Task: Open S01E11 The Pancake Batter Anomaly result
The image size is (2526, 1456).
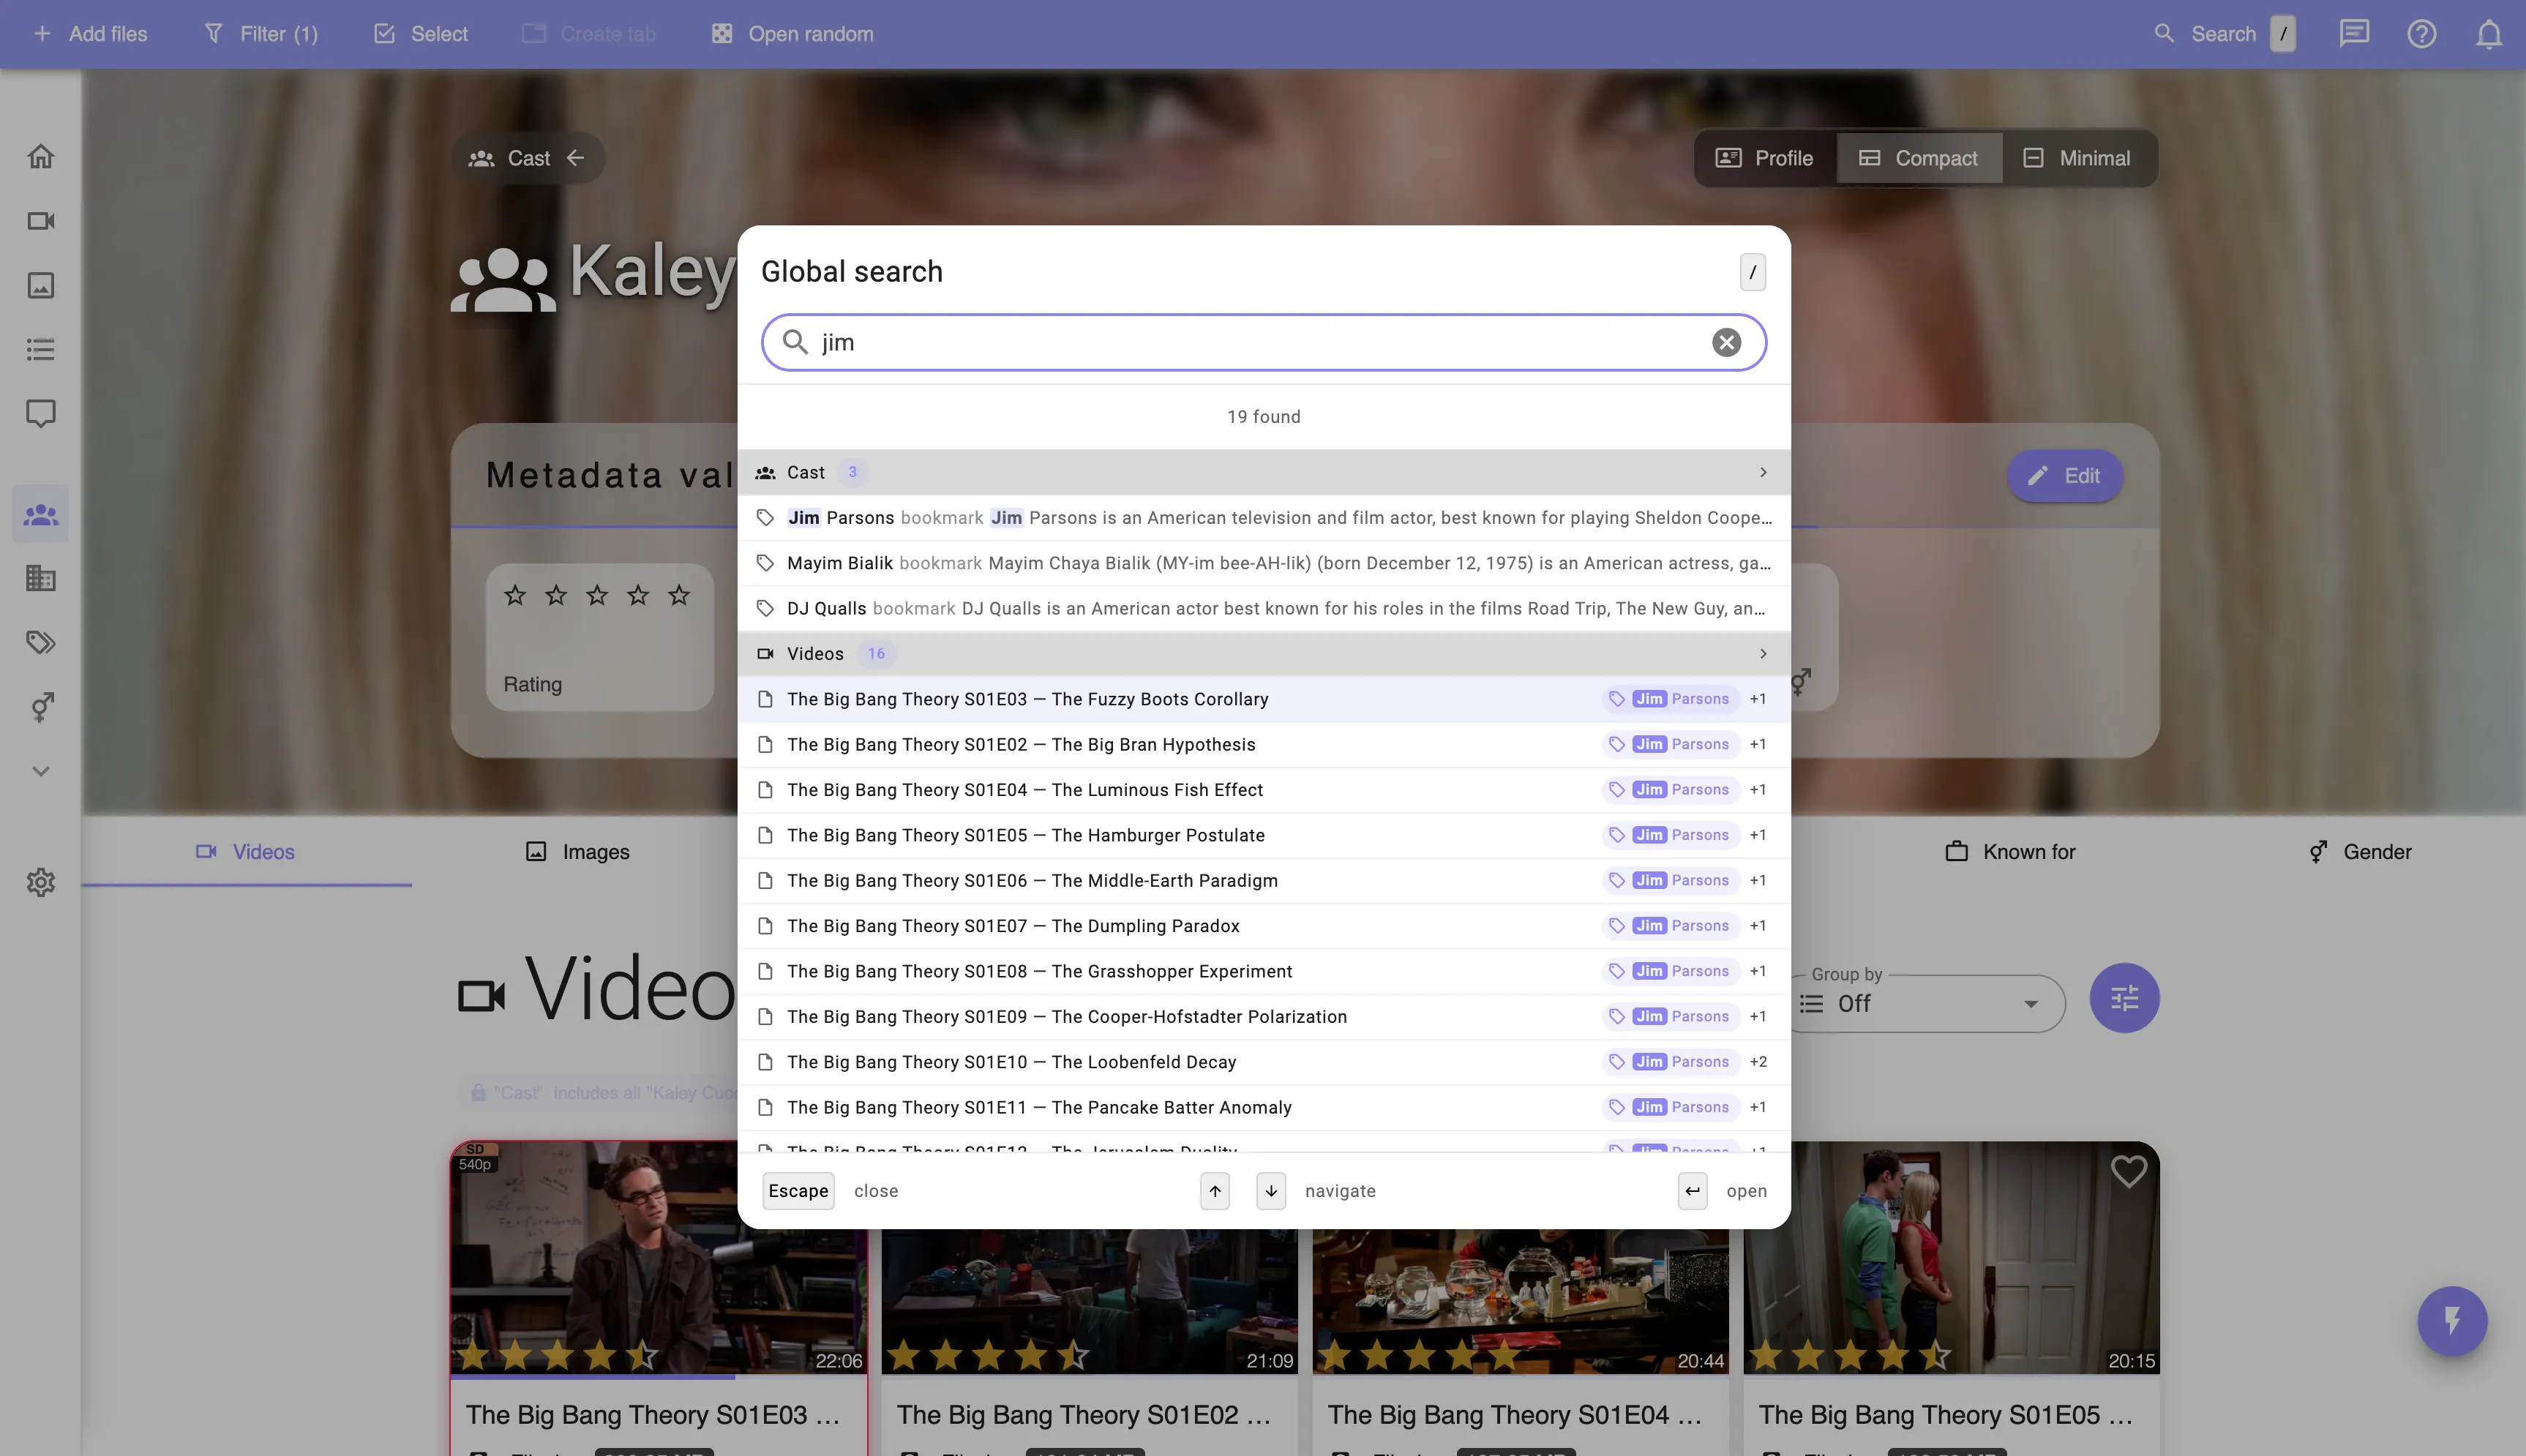Action: [x=1264, y=1107]
